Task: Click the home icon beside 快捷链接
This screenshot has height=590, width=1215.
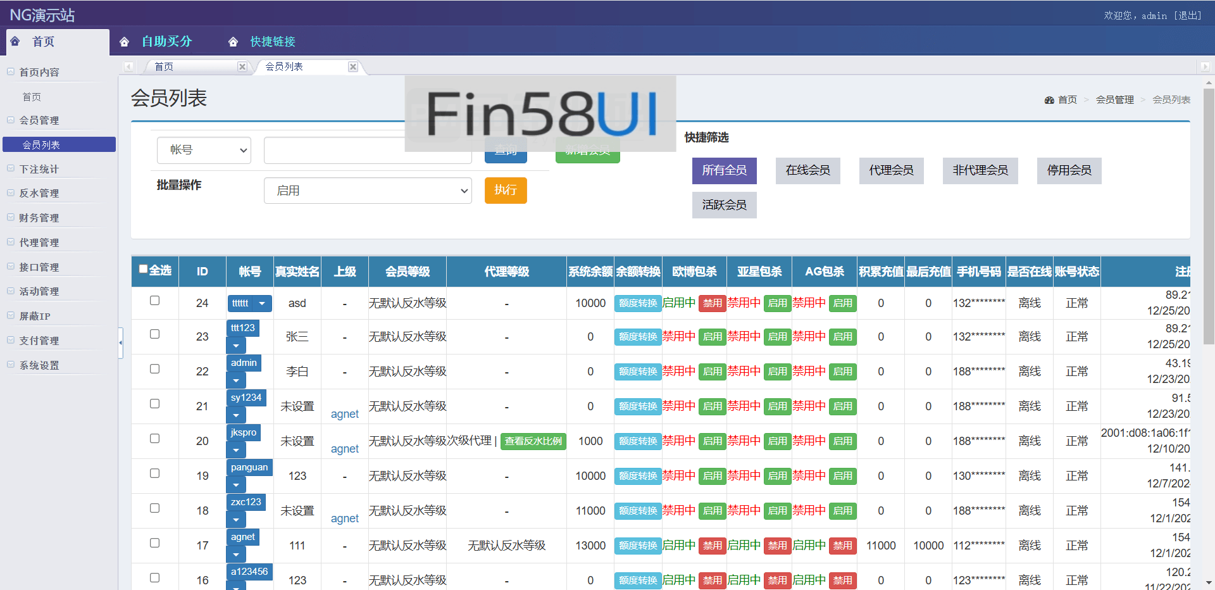Action: tap(233, 42)
